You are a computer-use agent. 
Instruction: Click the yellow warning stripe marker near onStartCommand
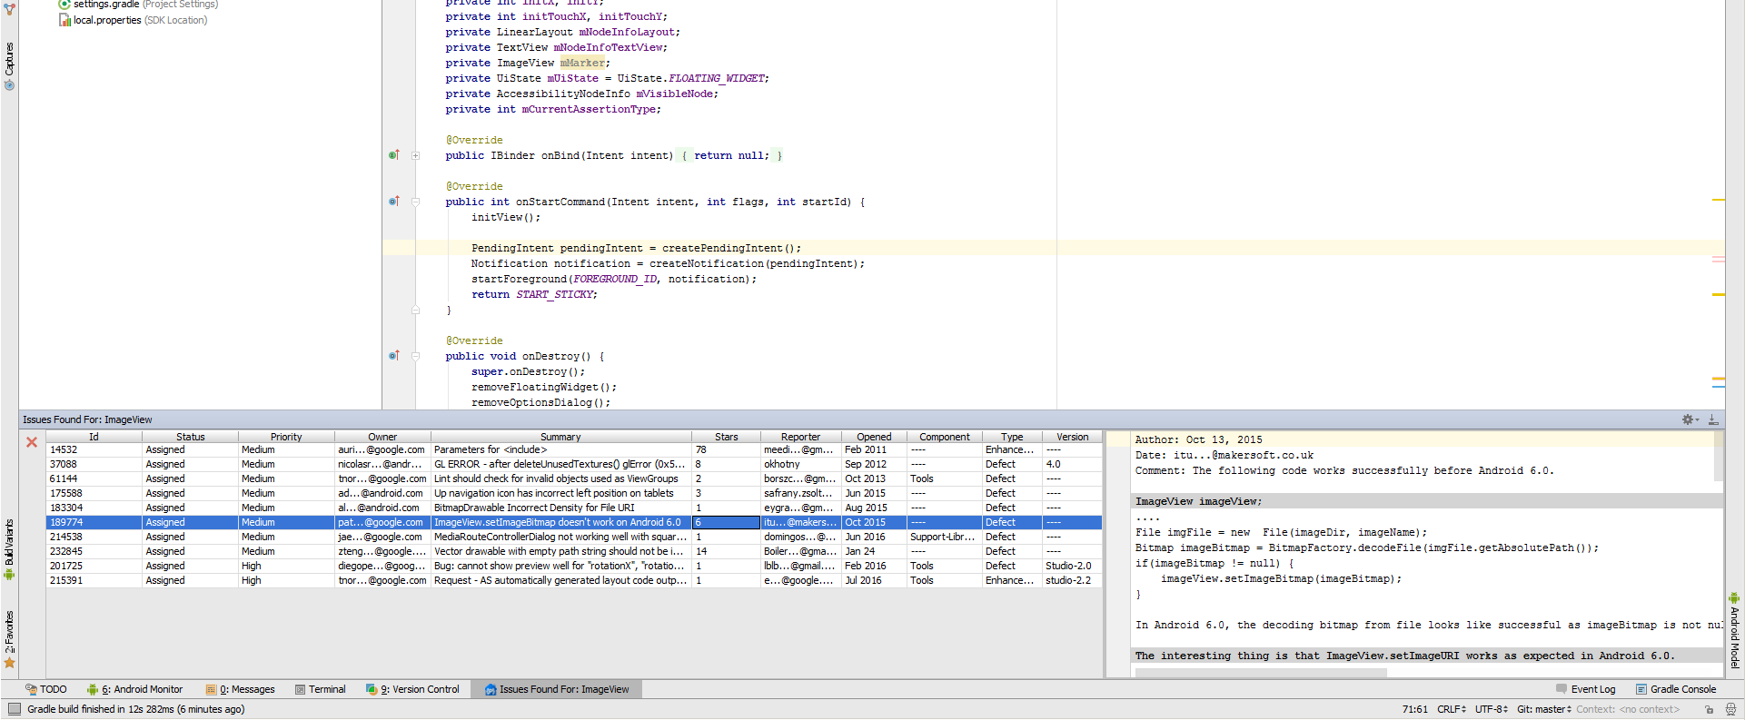click(x=1718, y=200)
